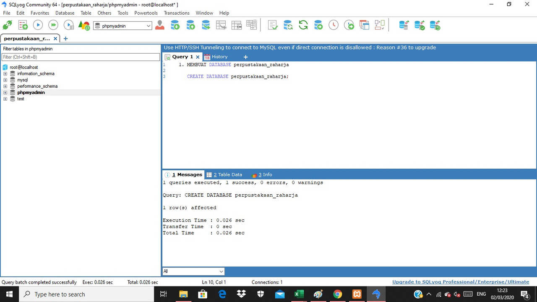Click the new connection icon

coord(7,25)
